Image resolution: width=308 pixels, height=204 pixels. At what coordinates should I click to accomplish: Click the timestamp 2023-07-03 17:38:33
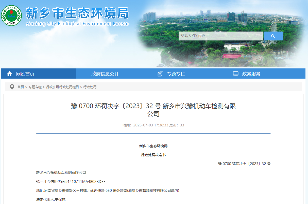pyautogui.click(x=151, y=125)
